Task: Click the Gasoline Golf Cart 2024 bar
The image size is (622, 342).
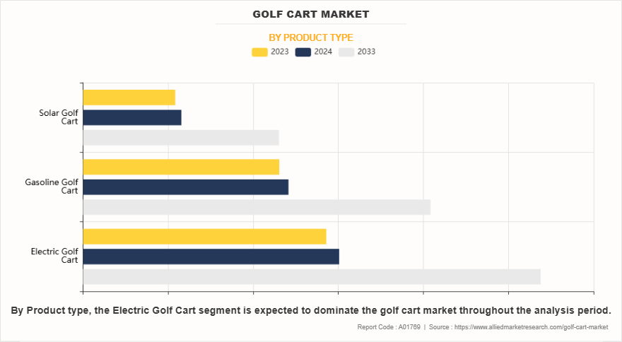Action: click(x=186, y=187)
